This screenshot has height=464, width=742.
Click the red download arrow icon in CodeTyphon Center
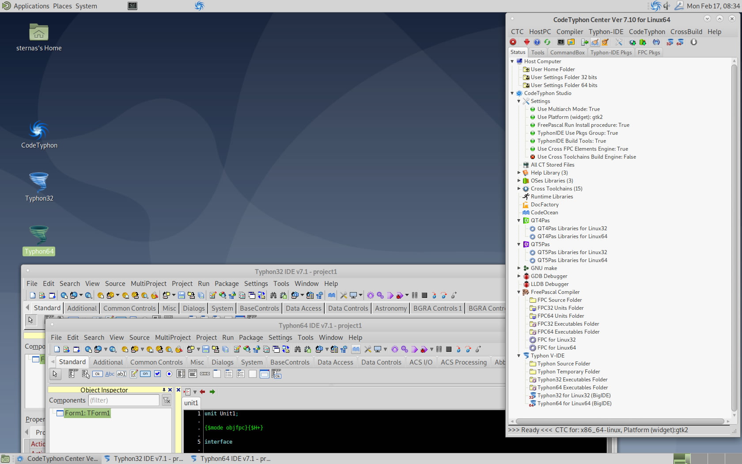(526, 42)
